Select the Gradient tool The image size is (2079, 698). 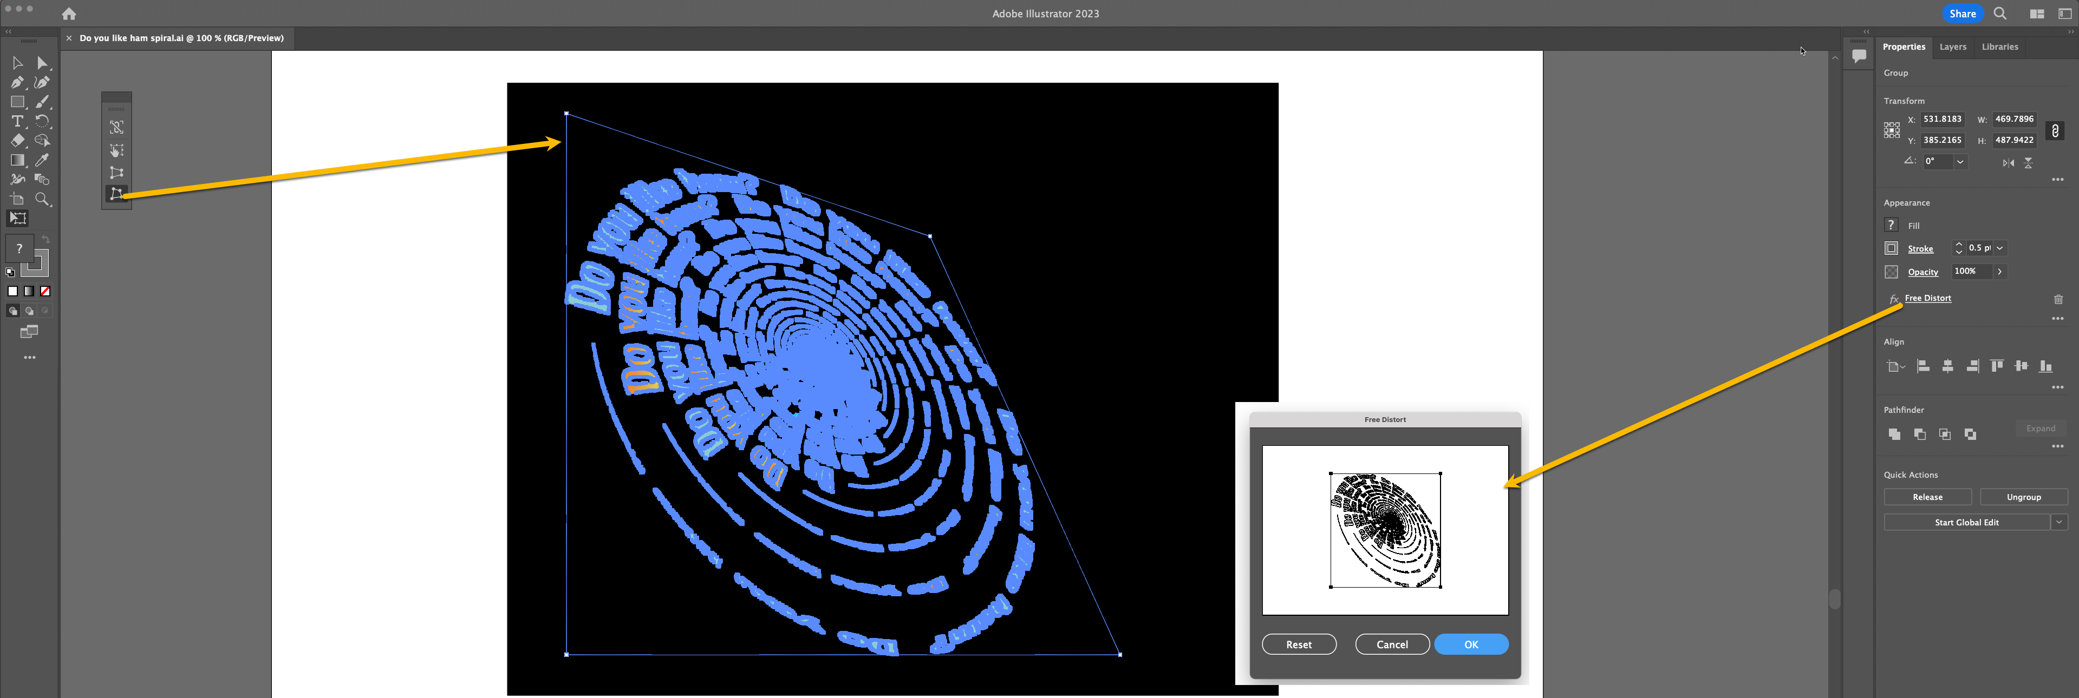tap(18, 159)
